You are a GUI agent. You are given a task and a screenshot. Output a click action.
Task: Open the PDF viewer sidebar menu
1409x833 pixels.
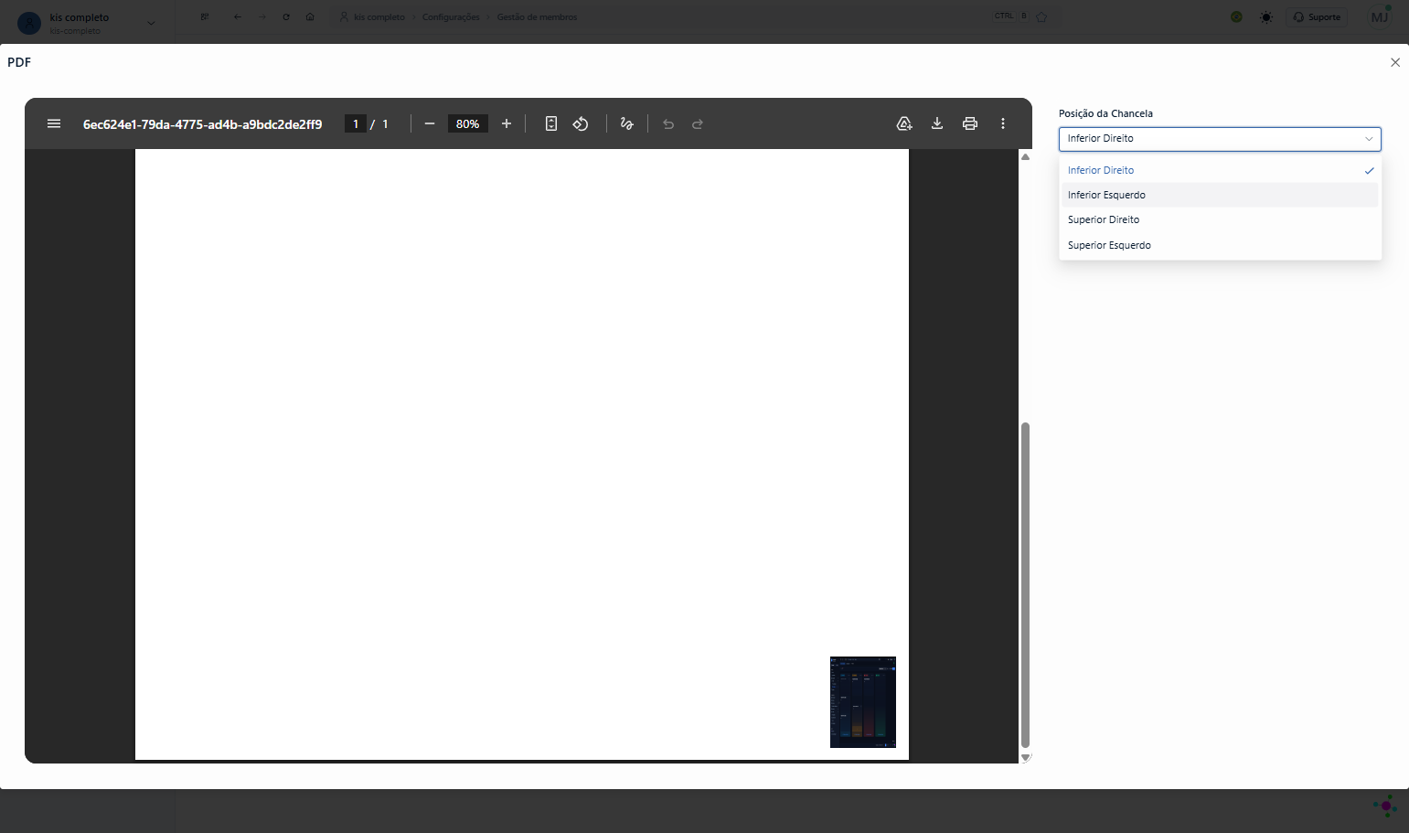(54, 123)
